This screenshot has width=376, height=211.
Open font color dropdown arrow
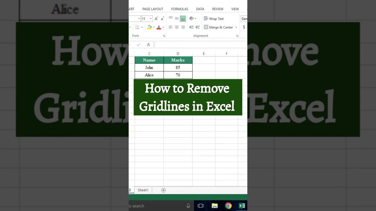(163, 27)
